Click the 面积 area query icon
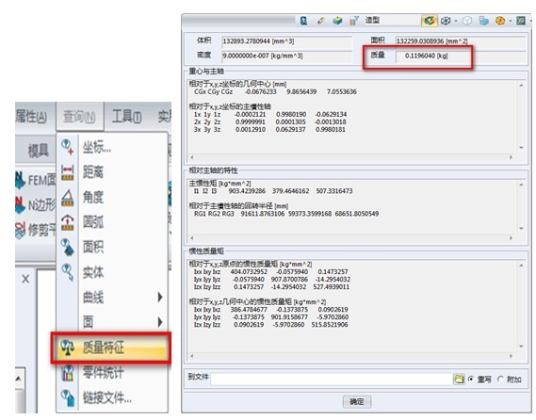Screen dimensions: 536x420 click(67, 247)
